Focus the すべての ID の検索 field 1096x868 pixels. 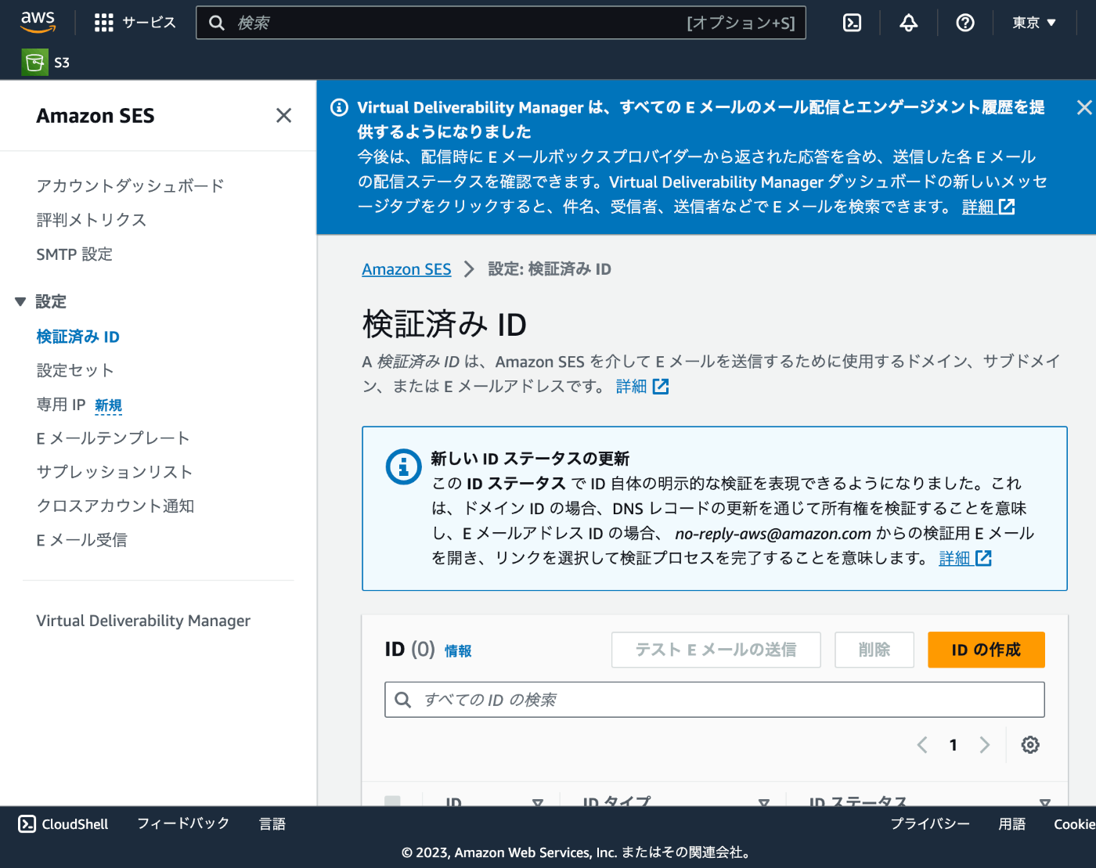[714, 700]
